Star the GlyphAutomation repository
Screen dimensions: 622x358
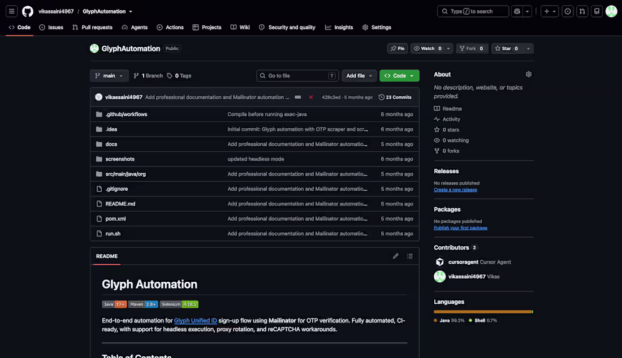coord(507,49)
